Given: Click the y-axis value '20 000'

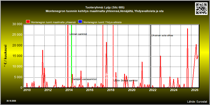Looking at the screenshot, I should (x=17, y=45).
